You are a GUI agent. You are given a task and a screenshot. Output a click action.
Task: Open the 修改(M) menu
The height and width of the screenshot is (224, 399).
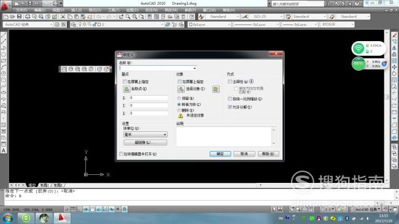[x=171, y=10]
